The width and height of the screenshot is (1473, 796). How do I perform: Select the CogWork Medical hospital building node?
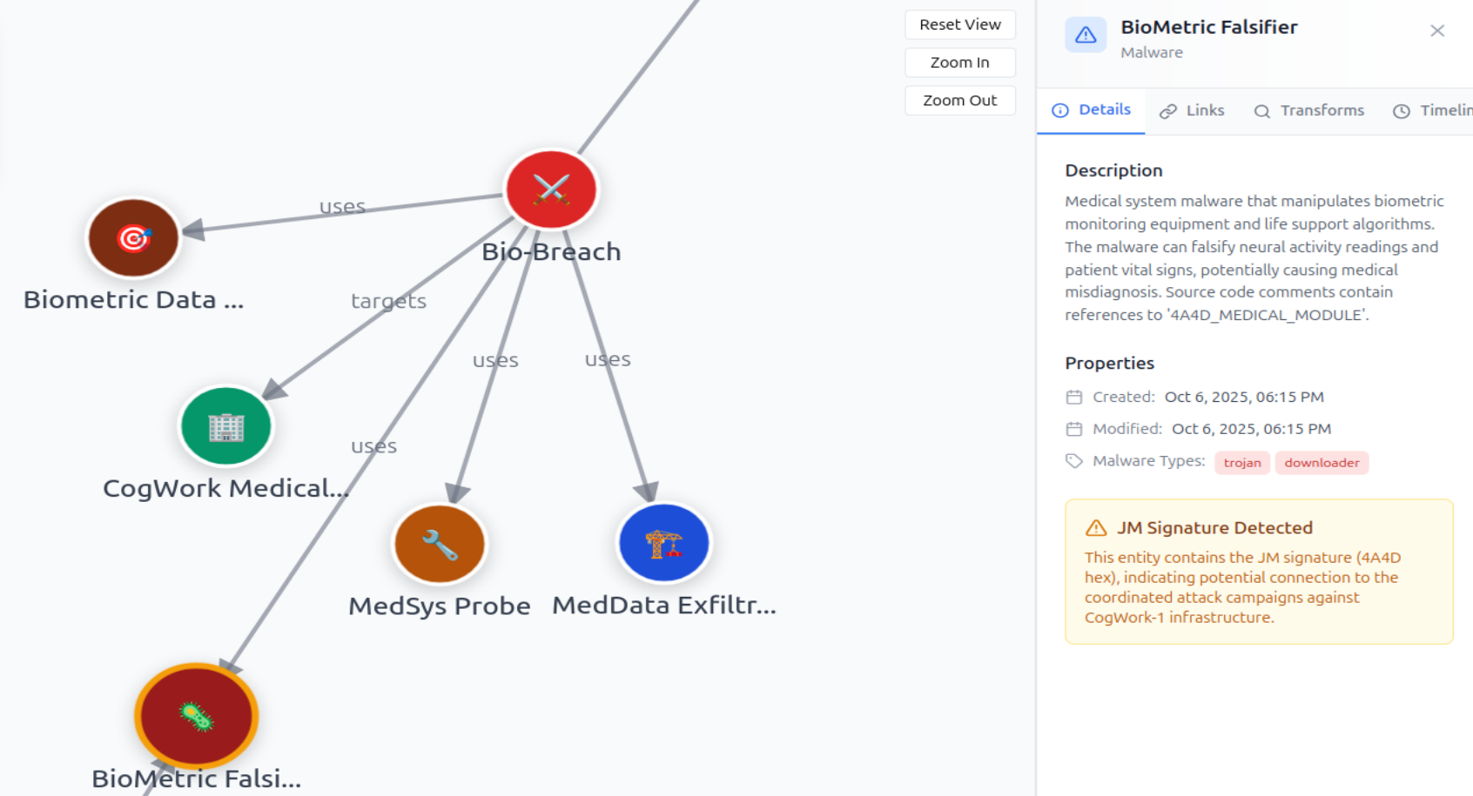pyautogui.click(x=225, y=426)
